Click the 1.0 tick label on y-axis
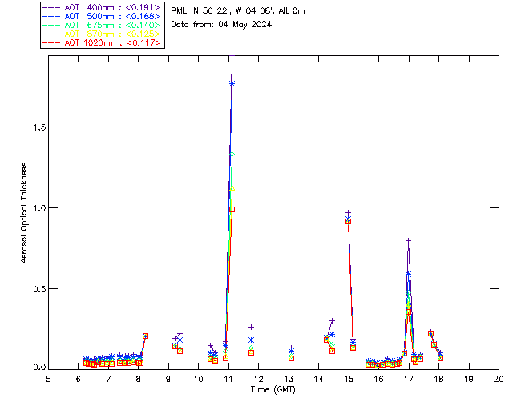This screenshot has width=513, height=410. coord(36,207)
